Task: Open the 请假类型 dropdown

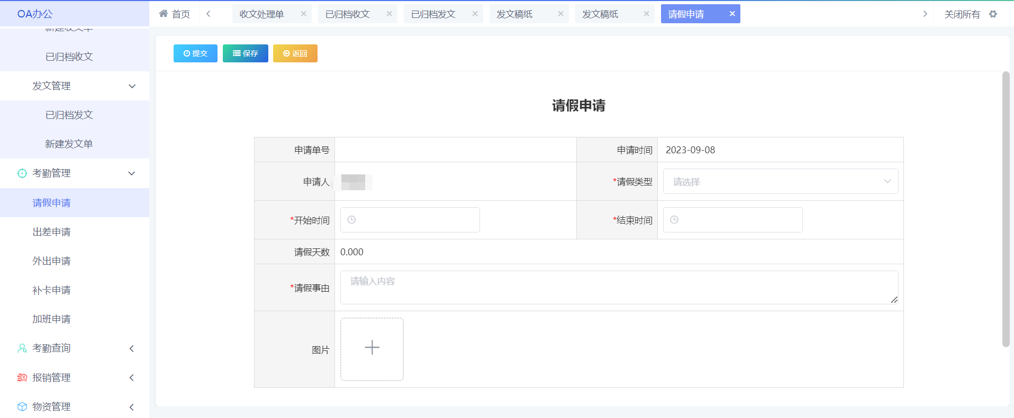Action: coord(780,182)
